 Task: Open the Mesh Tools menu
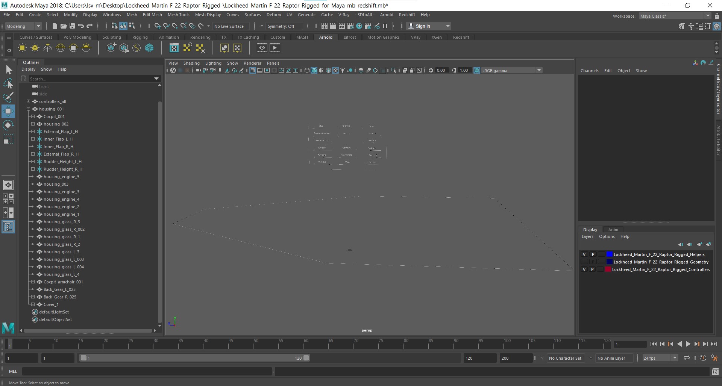point(178,15)
